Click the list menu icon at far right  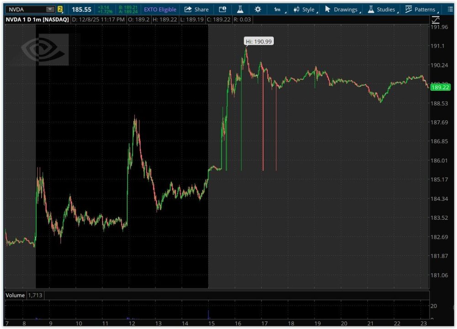[450, 9]
